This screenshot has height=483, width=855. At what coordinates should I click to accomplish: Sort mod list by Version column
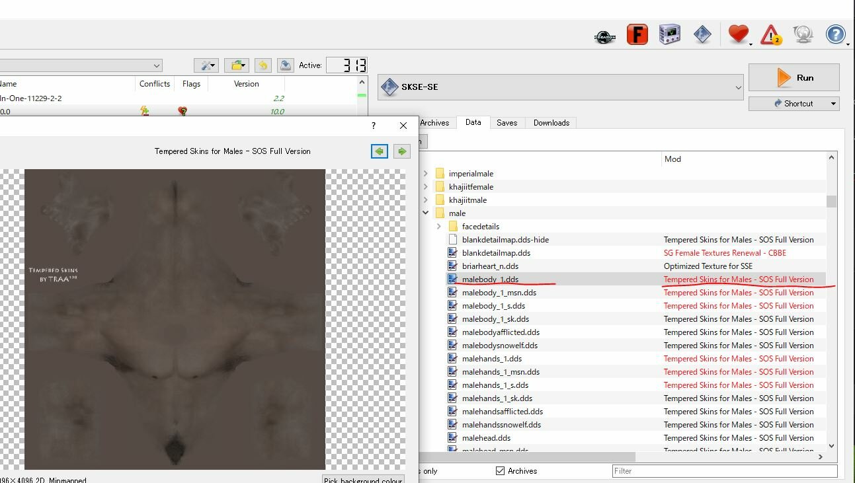[246, 84]
